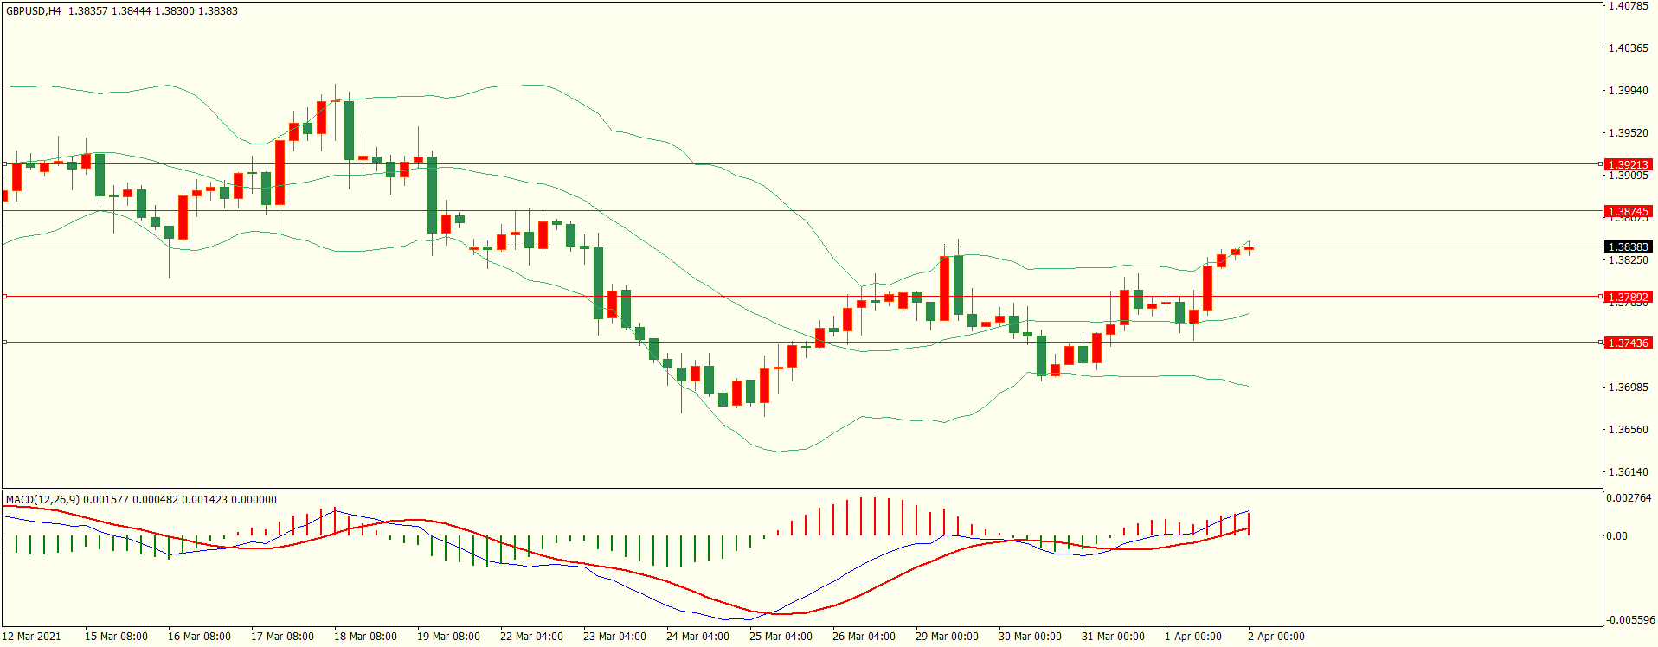Viewport: 1658px width, 647px height.
Task: Click the 22 Mar 04:00 time label
Action: coord(531,637)
